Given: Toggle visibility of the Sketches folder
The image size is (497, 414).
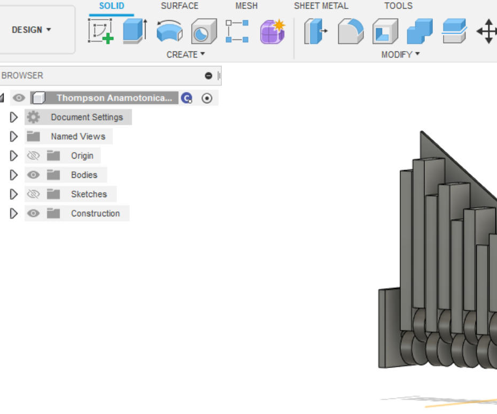Looking at the screenshot, I should pos(33,194).
